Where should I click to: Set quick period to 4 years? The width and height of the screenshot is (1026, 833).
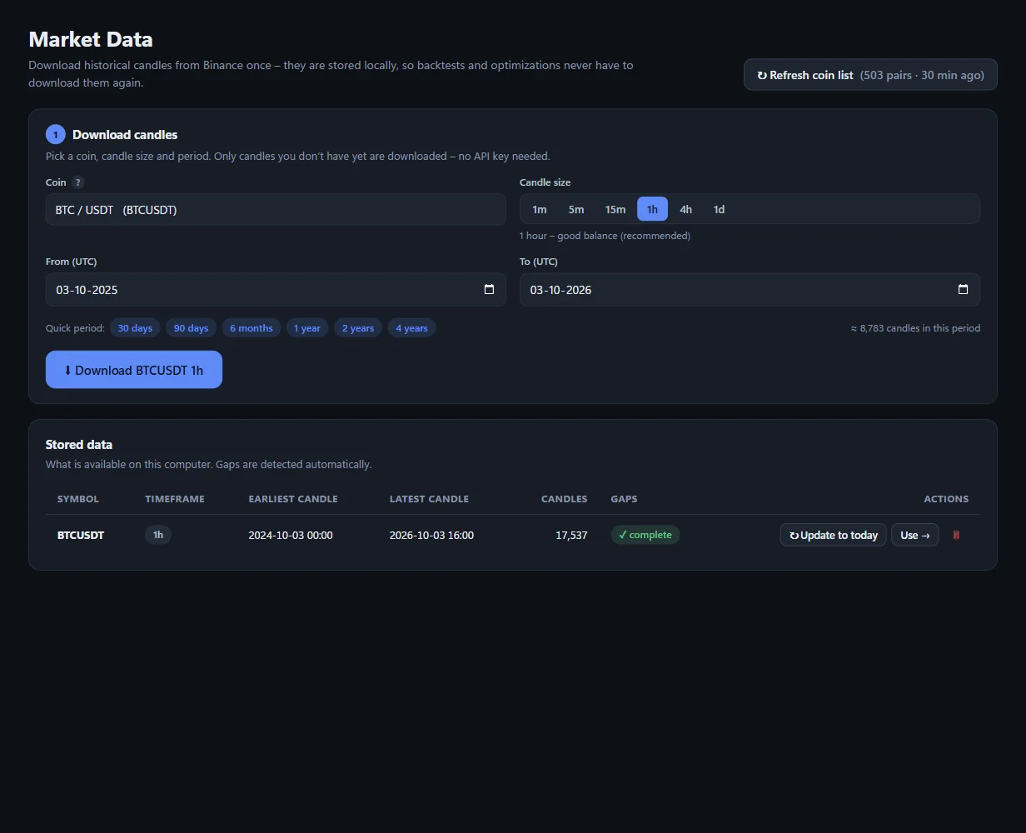coord(411,328)
